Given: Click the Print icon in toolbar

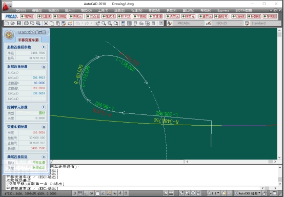Looking at the screenshot, I should point(26,23).
